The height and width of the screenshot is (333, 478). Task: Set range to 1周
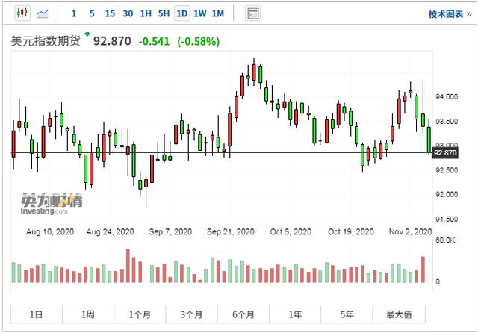[88, 314]
